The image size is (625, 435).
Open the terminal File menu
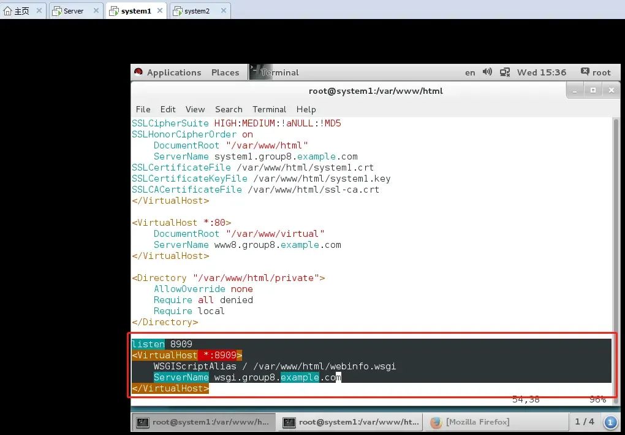coord(143,109)
